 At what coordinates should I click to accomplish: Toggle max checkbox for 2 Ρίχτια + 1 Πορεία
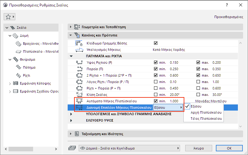click(x=198, y=75)
